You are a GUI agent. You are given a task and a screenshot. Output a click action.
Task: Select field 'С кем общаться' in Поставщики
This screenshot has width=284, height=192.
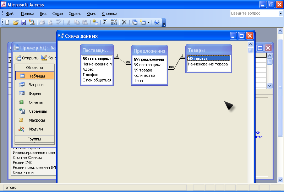point(97,80)
